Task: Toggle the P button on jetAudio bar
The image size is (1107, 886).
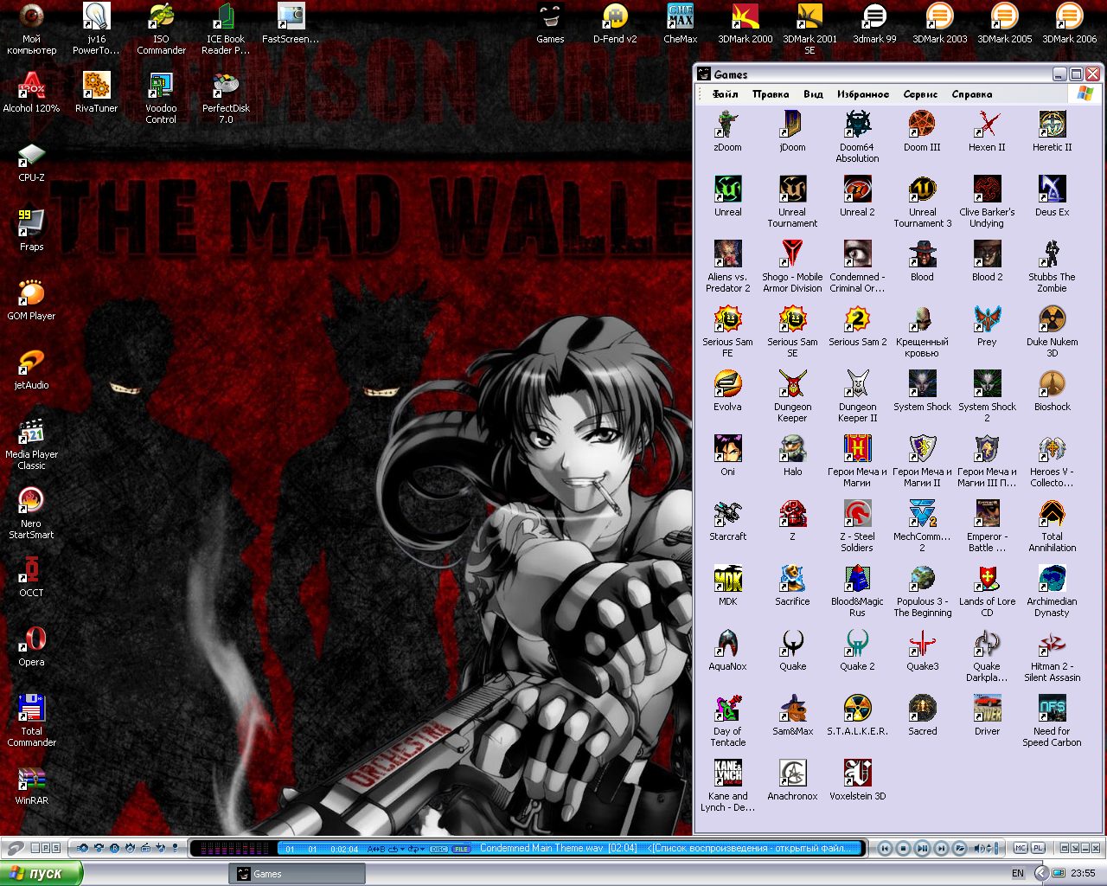Action: coord(47,848)
